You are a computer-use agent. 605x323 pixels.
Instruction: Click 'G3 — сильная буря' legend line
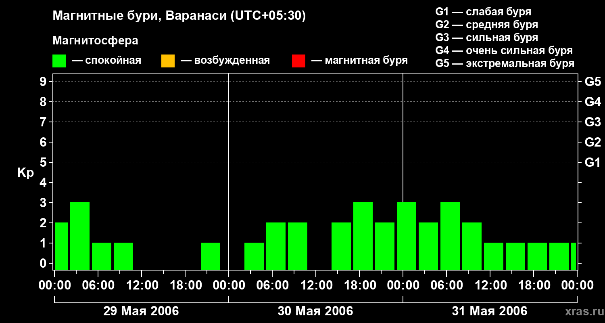tap(486, 38)
